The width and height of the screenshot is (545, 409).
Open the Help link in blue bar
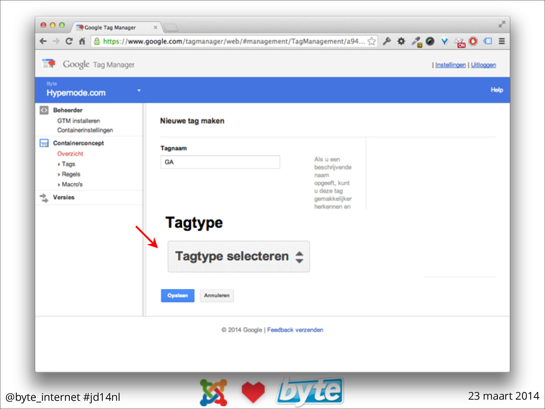pos(497,90)
